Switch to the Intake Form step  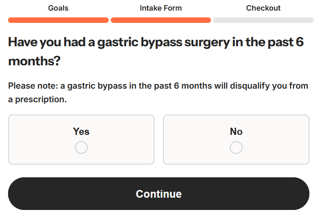point(160,8)
